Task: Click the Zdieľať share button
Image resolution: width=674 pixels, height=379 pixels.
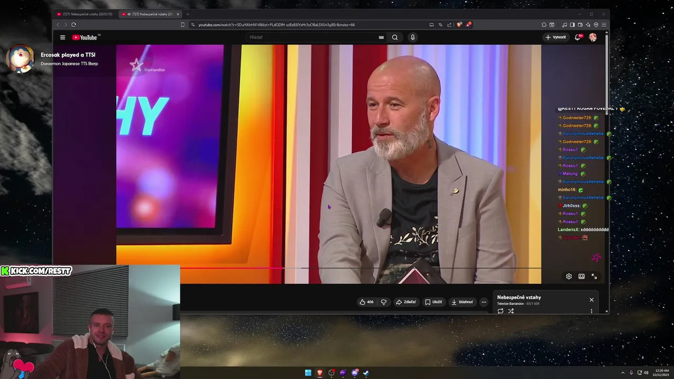Action: pos(406,302)
